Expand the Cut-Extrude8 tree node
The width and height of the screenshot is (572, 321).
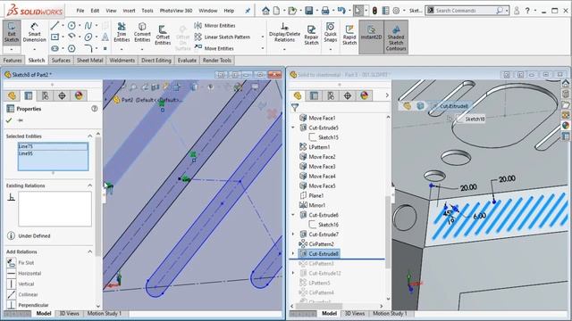[293, 253]
